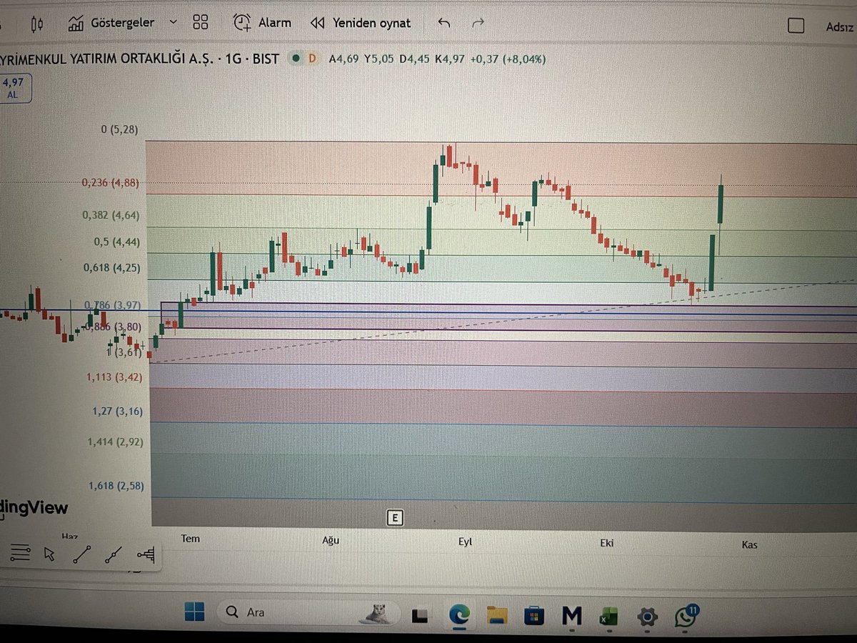Redo the chart action

click(478, 23)
